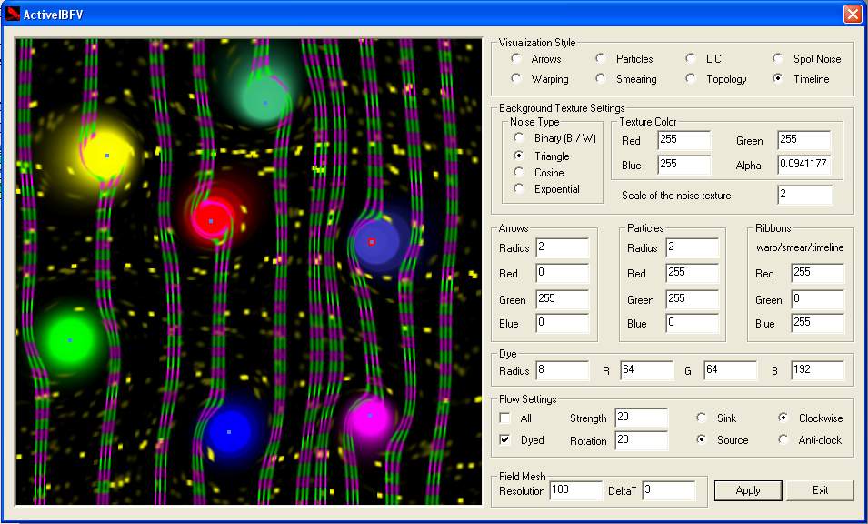Set noise type to Cosine
The image size is (868, 524).
(x=519, y=172)
